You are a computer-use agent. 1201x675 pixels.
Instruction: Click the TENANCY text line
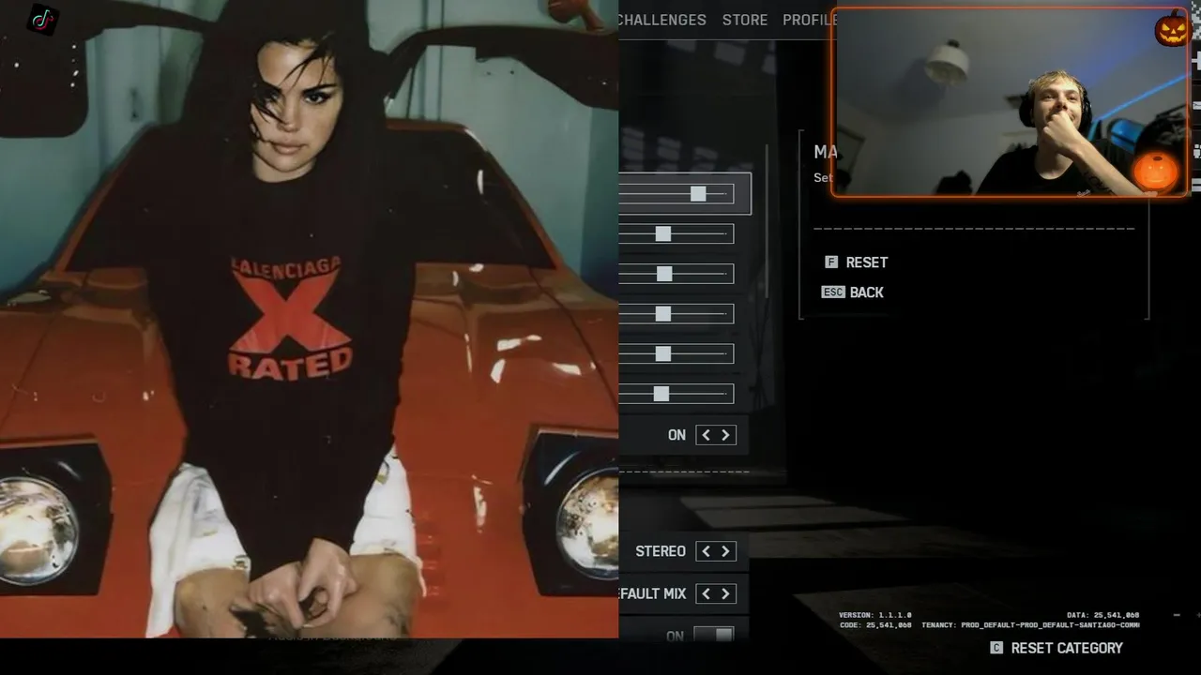[x=1030, y=624]
